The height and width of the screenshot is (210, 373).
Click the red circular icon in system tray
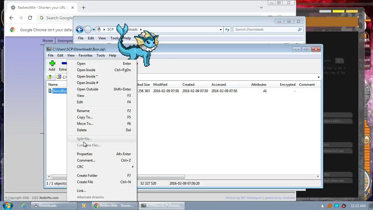click(x=344, y=206)
